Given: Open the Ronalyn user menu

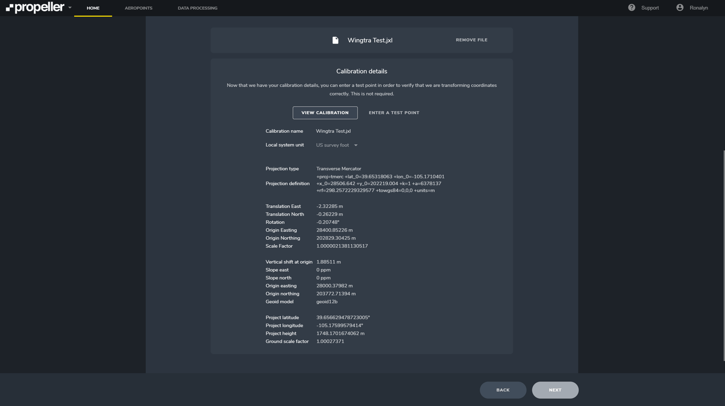Looking at the screenshot, I should pos(698,8).
